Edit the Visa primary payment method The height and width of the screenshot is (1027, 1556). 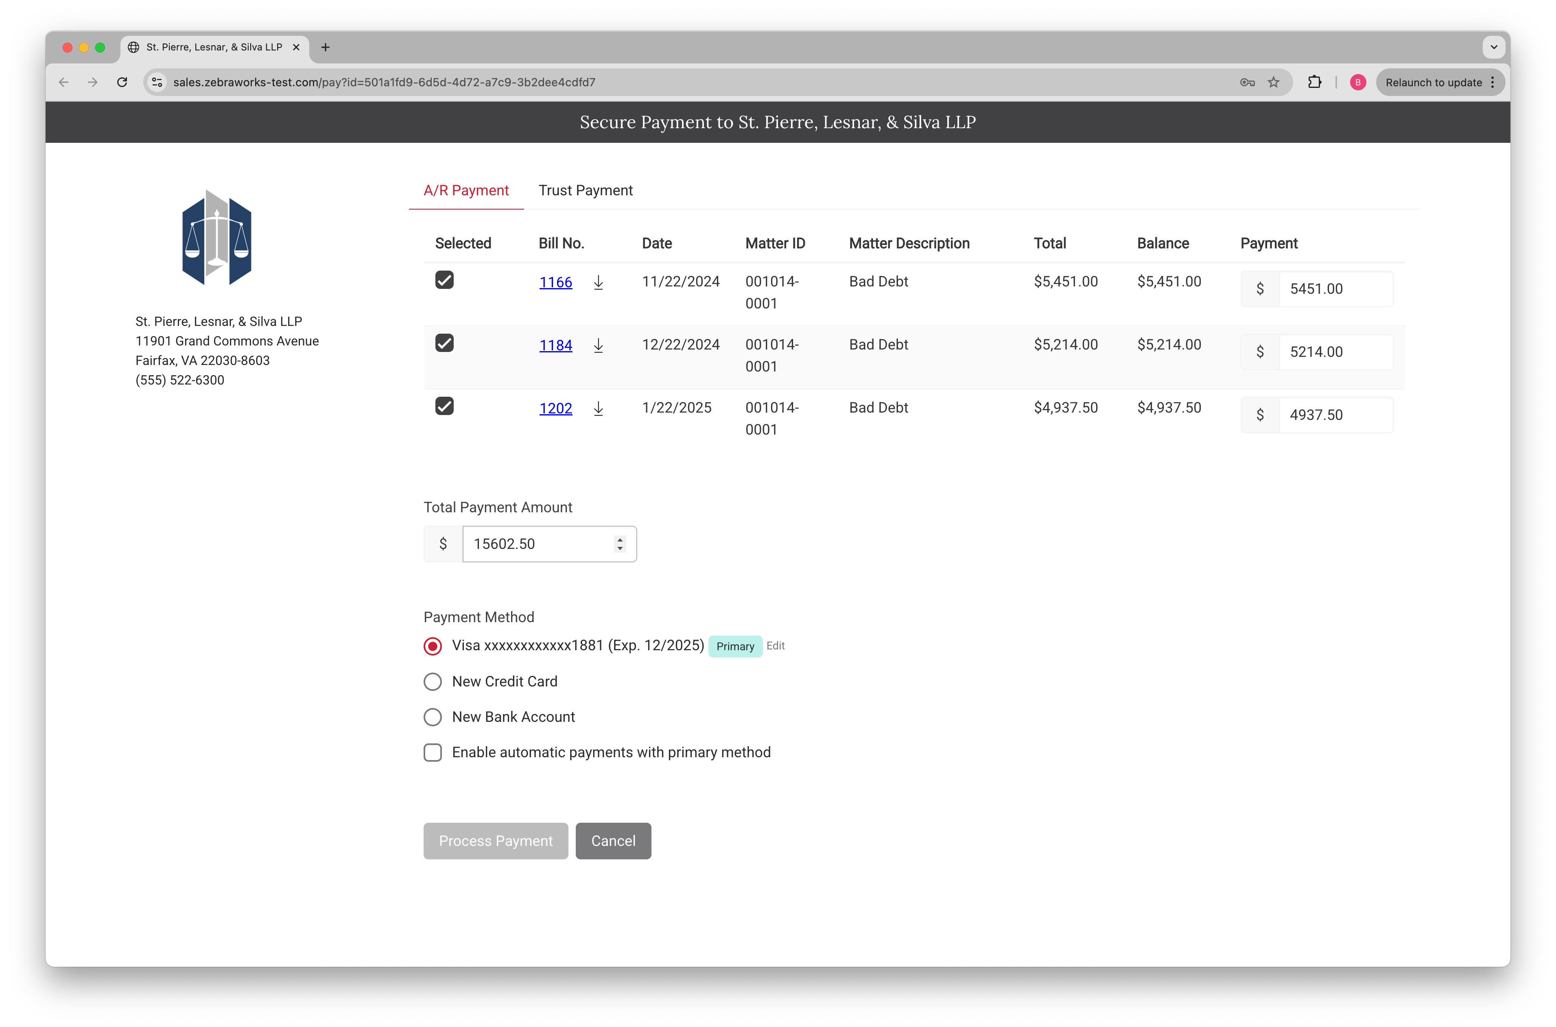pos(775,645)
